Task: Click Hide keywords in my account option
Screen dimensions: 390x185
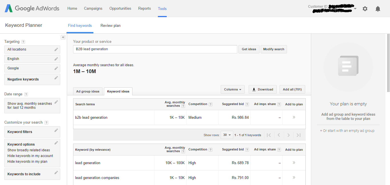Action: (30, 156)
